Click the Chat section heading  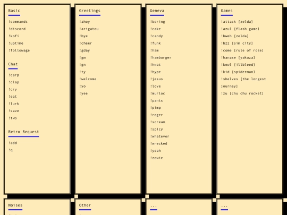point(13,64)
